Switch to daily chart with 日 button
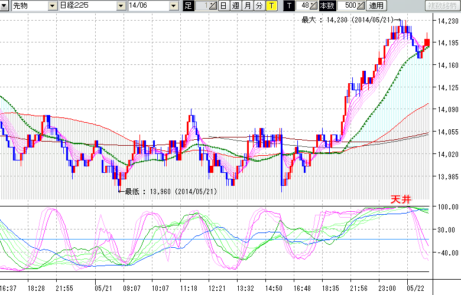 [223, 6]
